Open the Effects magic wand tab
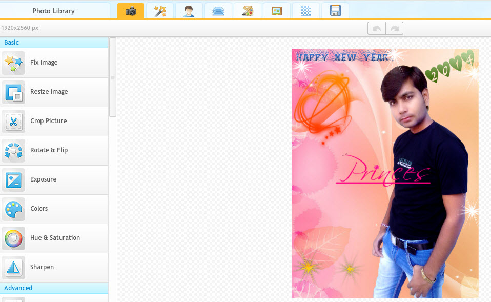The height and width of the screenshot is (302, 491). coord(160,10)
